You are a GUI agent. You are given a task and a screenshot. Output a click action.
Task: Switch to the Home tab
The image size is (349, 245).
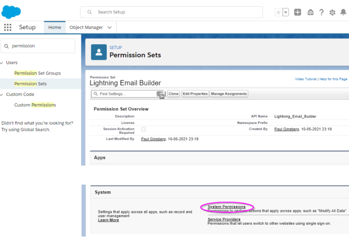click(x=55, y=27)
